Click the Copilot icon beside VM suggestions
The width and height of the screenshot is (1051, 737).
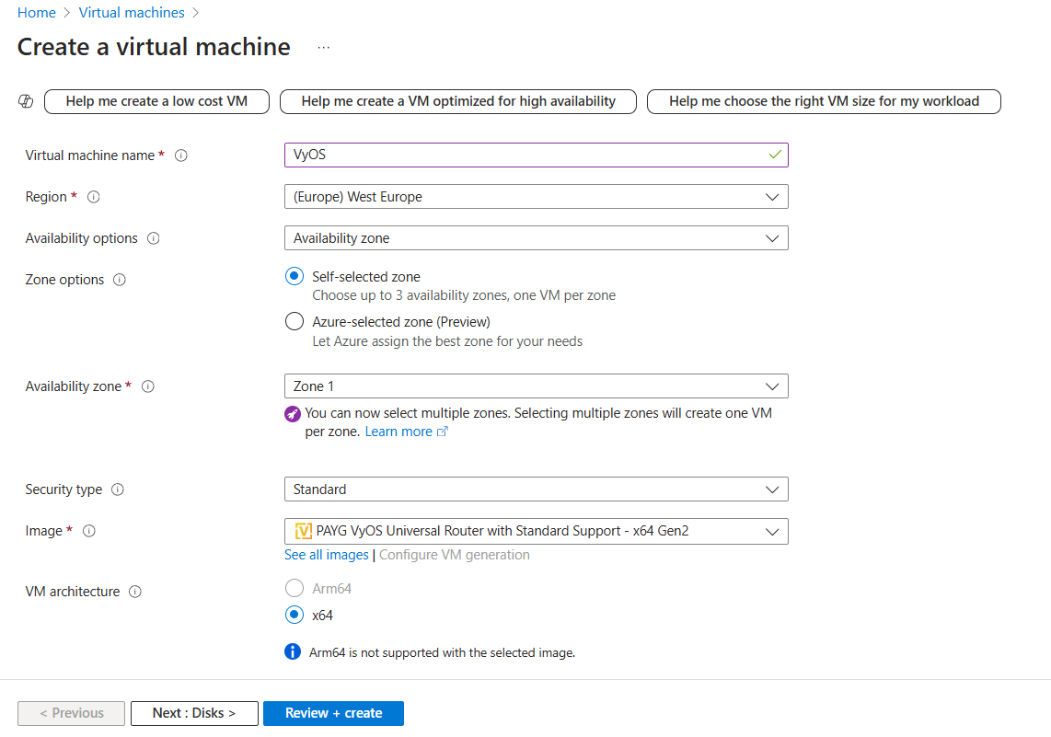tap(26, 101)
